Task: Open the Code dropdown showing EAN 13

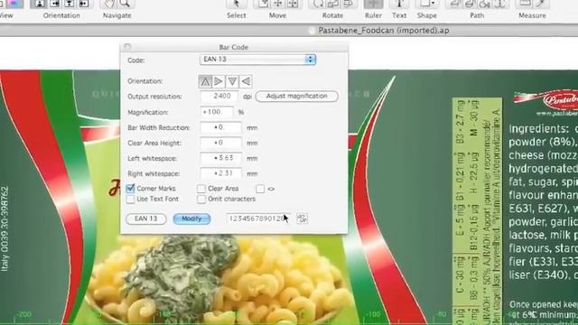Action: click(257, 60)
